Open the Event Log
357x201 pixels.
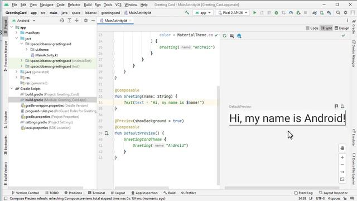pos(303,193)
